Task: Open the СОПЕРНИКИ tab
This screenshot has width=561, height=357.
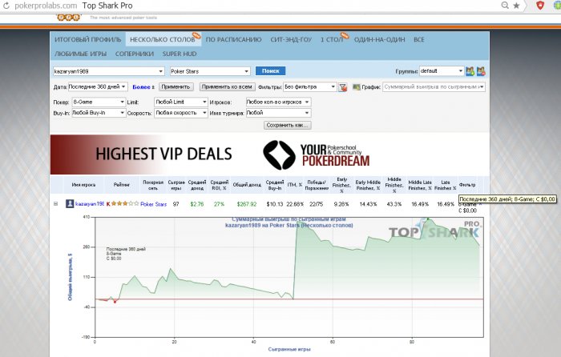Action: pos(135,54)
